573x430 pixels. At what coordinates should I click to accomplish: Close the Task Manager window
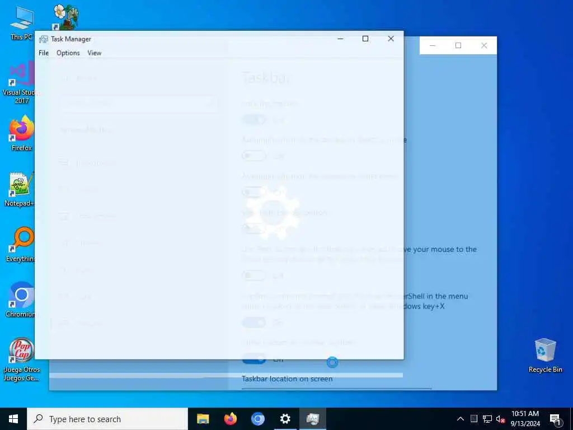[391, 39]
